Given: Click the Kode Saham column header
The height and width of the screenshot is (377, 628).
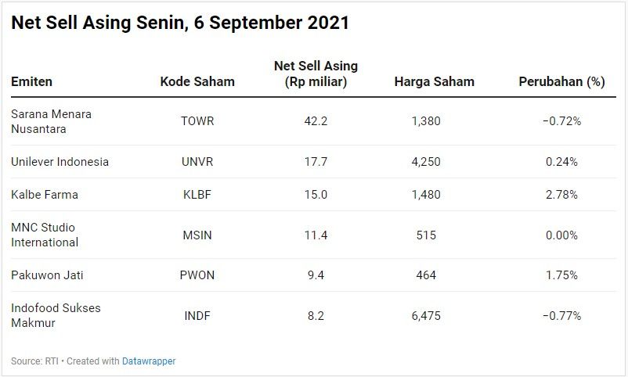Looking at the screenshot, I should [197, 81].
